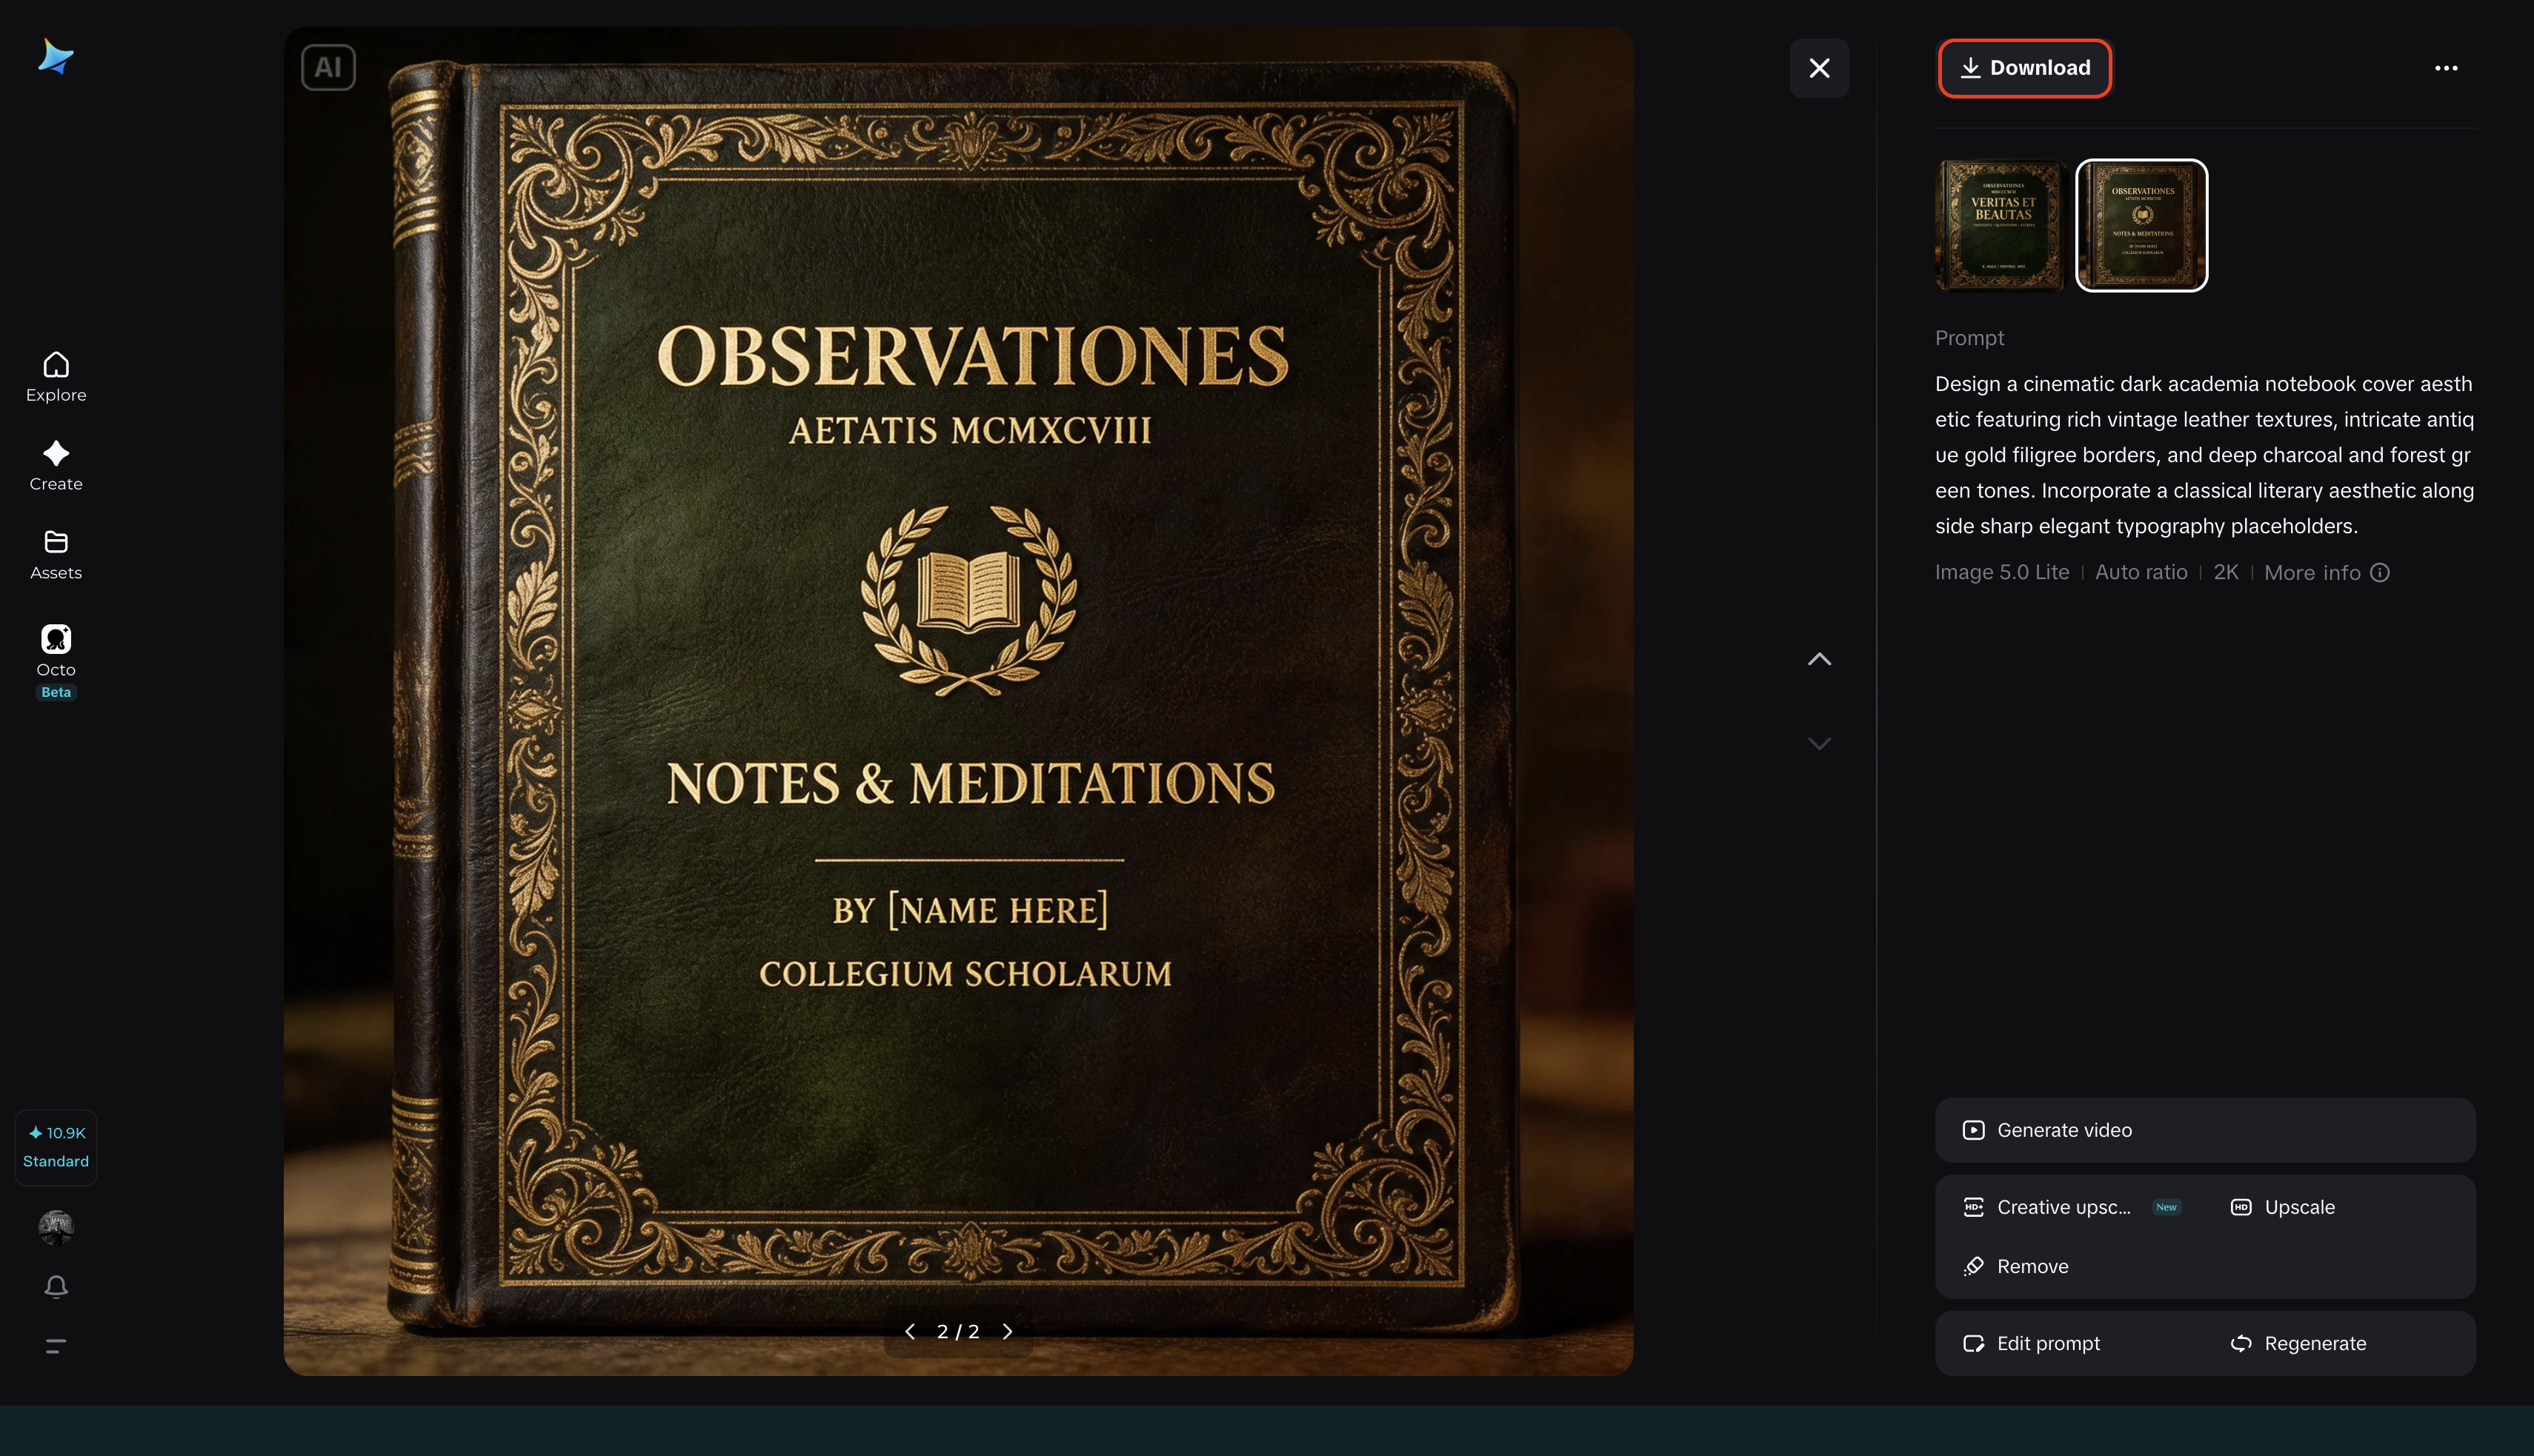Choose Creative upscale option

2070,1207
